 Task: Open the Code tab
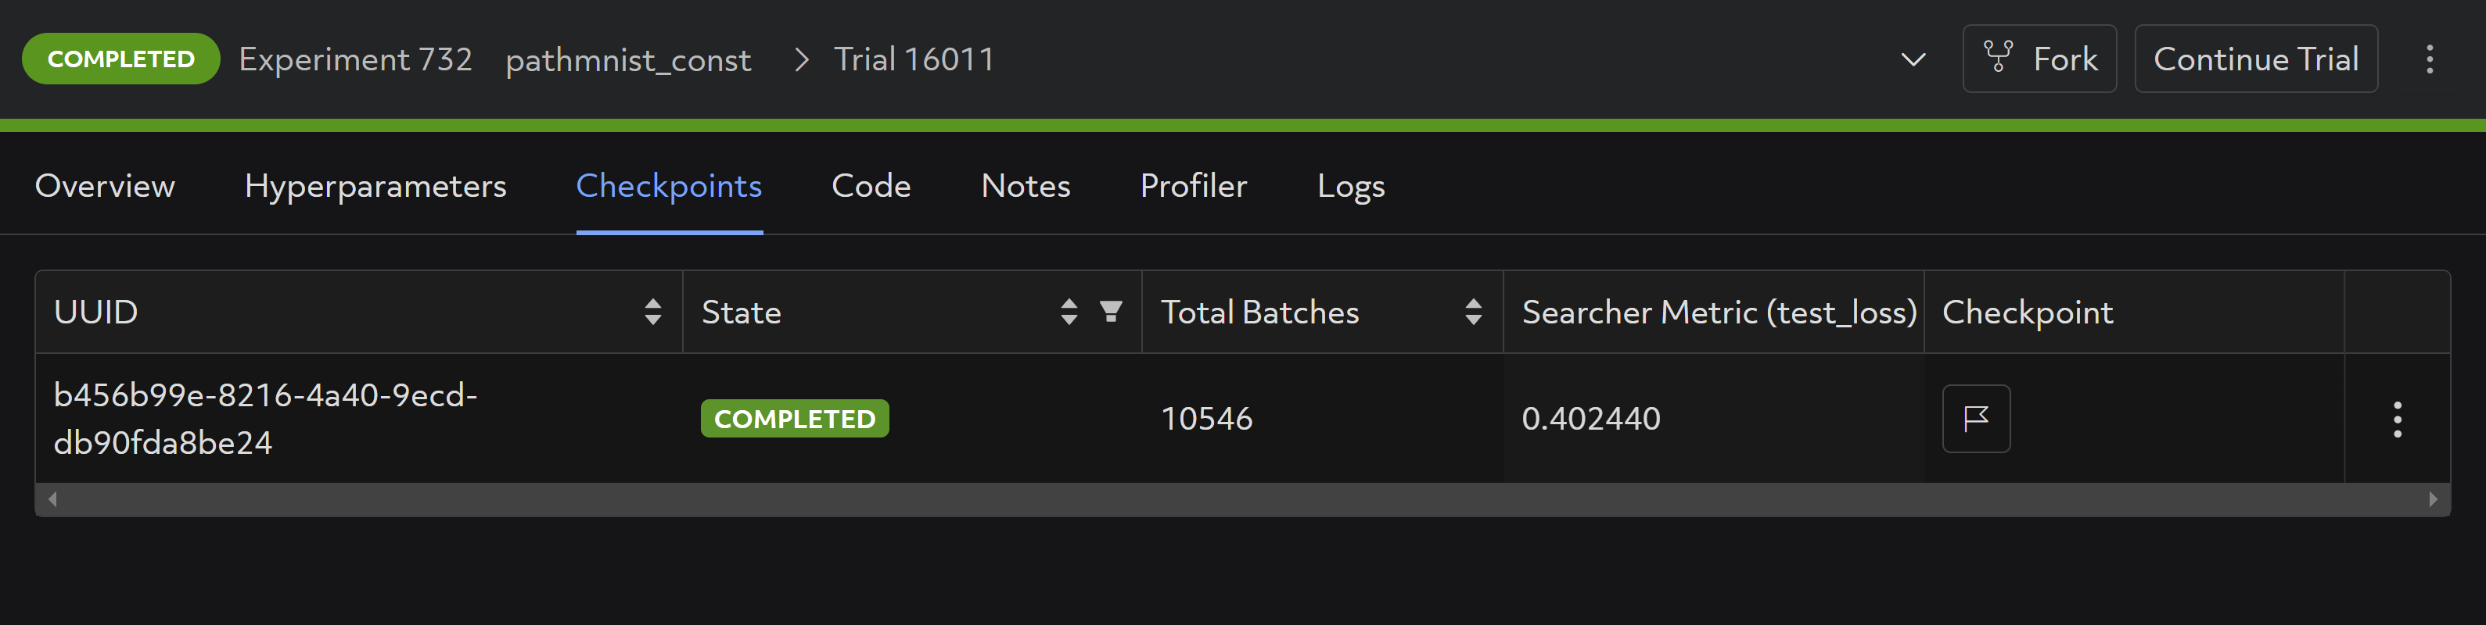(x=871, y=185)
